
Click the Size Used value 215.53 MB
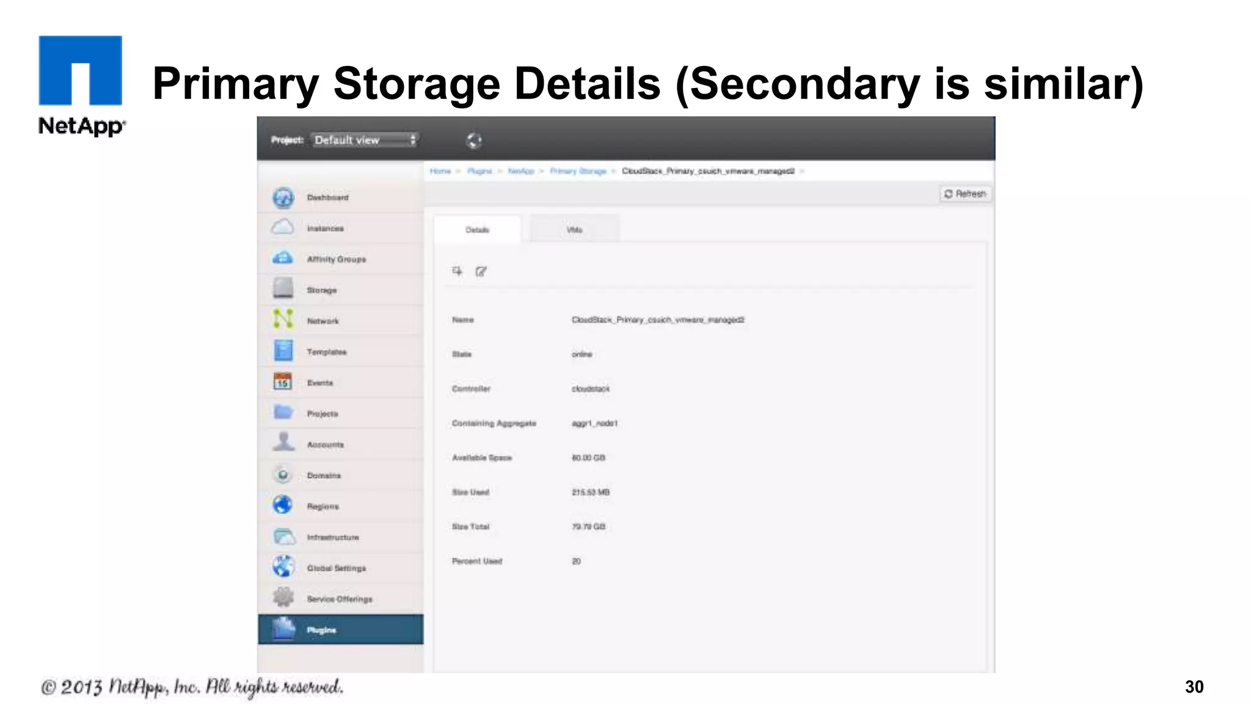click(590, 492)
